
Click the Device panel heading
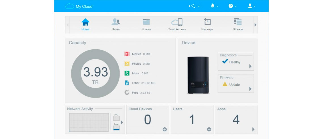click(x=188, y=43)
